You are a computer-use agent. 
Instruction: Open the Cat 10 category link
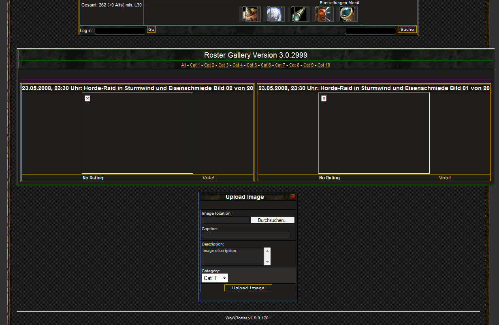coord(324,65)
